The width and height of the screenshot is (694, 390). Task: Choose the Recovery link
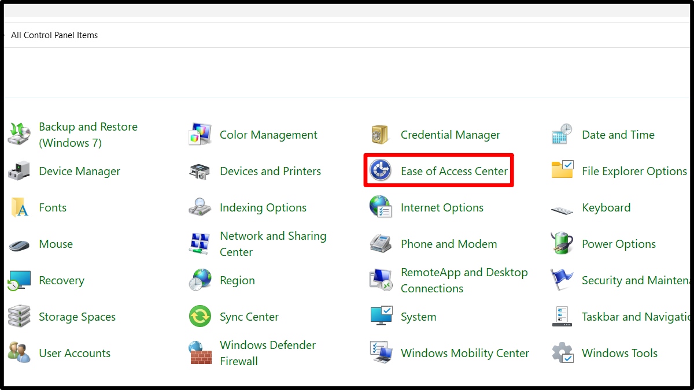[61, 280]
